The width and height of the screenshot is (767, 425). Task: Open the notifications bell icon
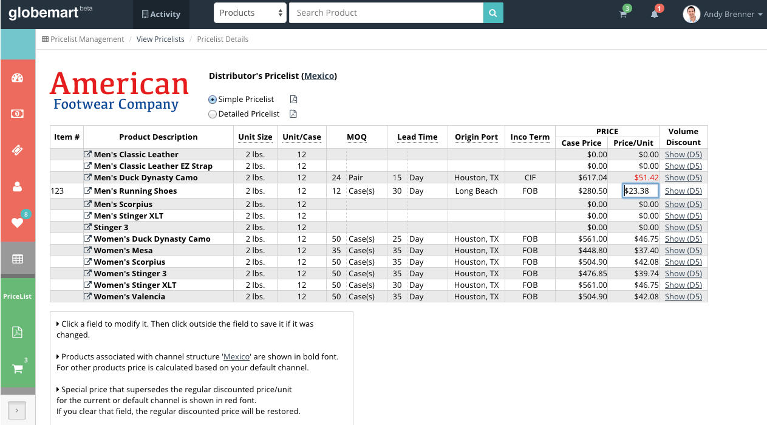tap(655, 15)
